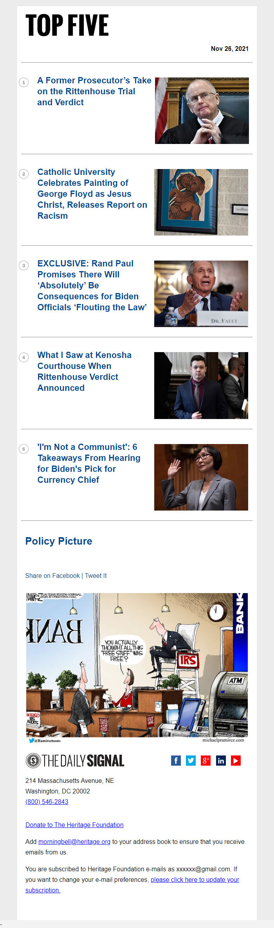Call the (800) 546-2843 phone link
This screenshot has height=928, width=274.
pyautogui.click(x=47, y=802)
